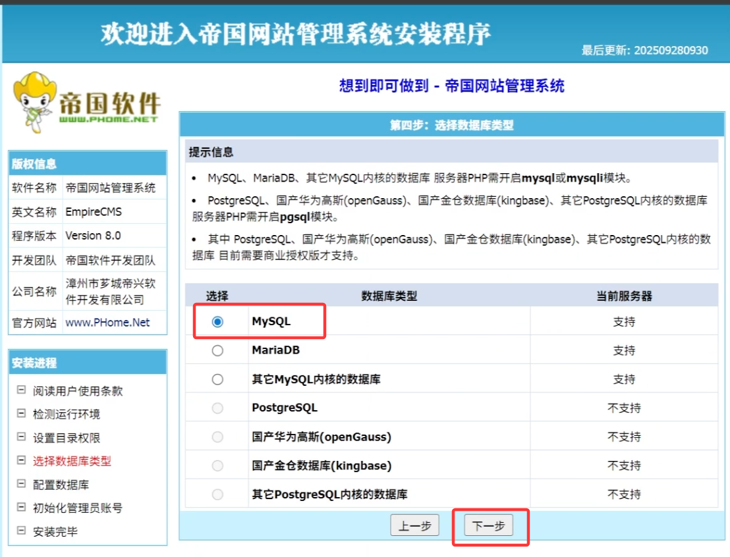The image size is (730, 557).
Task: Click the box icon beside 阅读用户使用条款
Action: tap(21, 390)
